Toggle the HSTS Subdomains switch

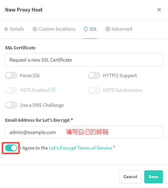(94, 90)
